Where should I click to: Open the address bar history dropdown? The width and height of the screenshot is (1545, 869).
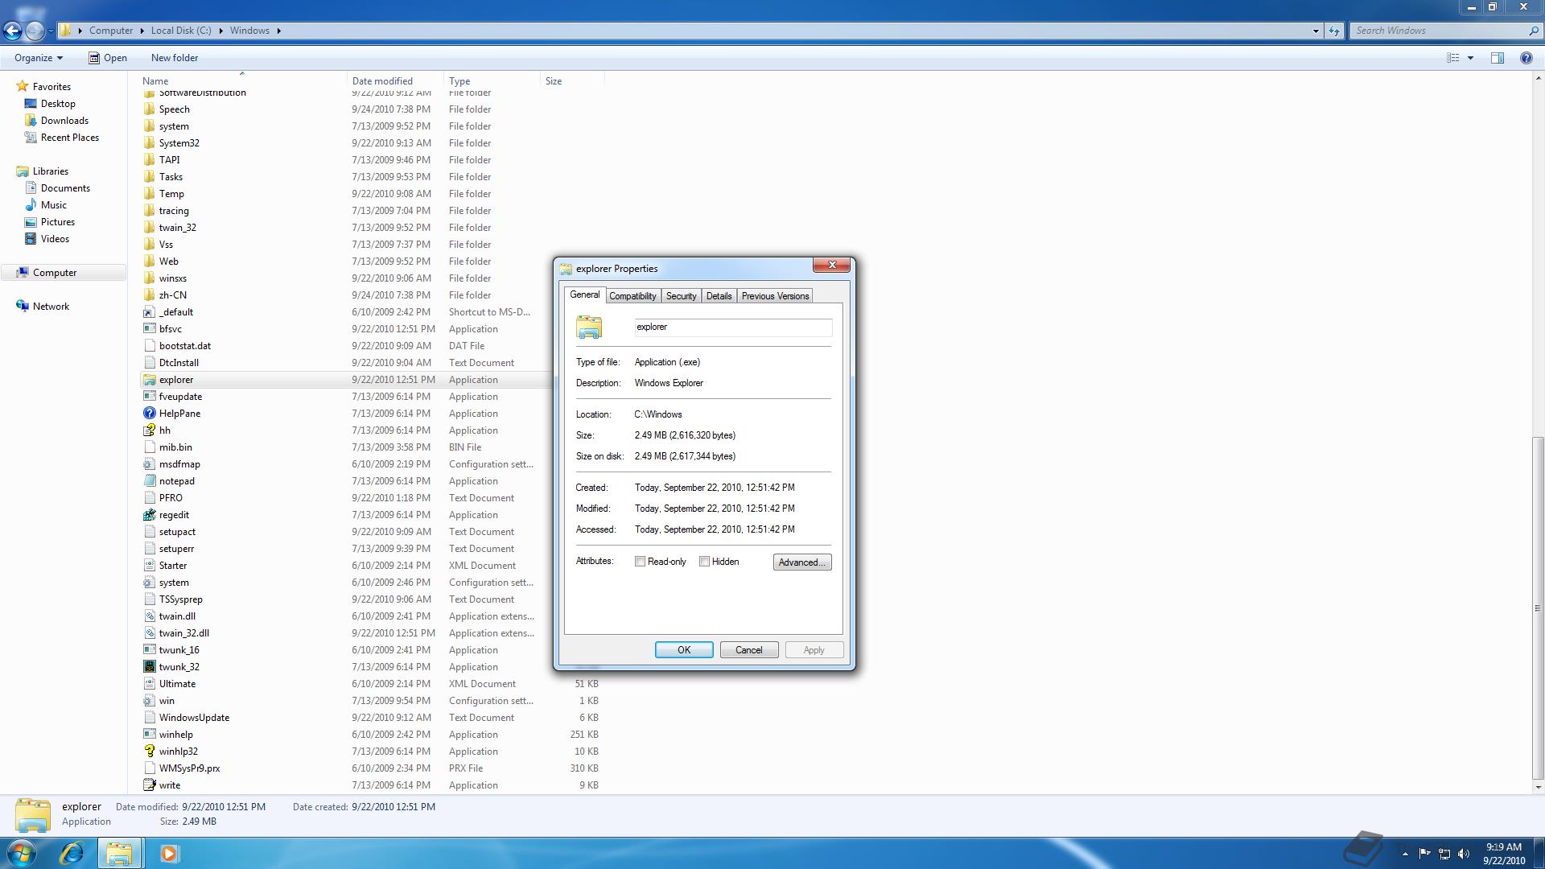tap(1316, 31)
